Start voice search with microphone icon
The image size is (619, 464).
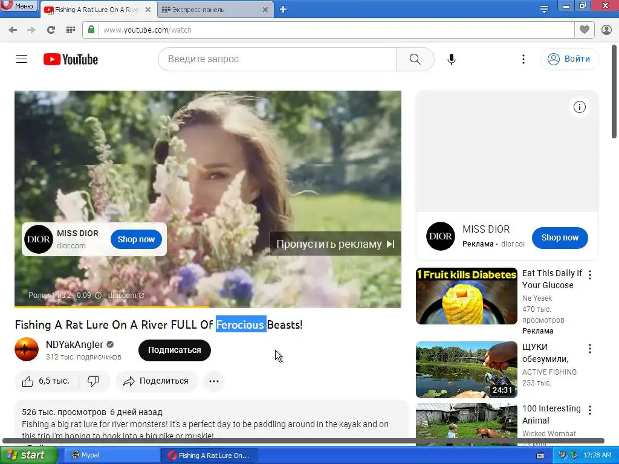(x=451, y=59)
